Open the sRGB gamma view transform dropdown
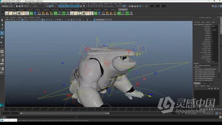 coord(104,20)
